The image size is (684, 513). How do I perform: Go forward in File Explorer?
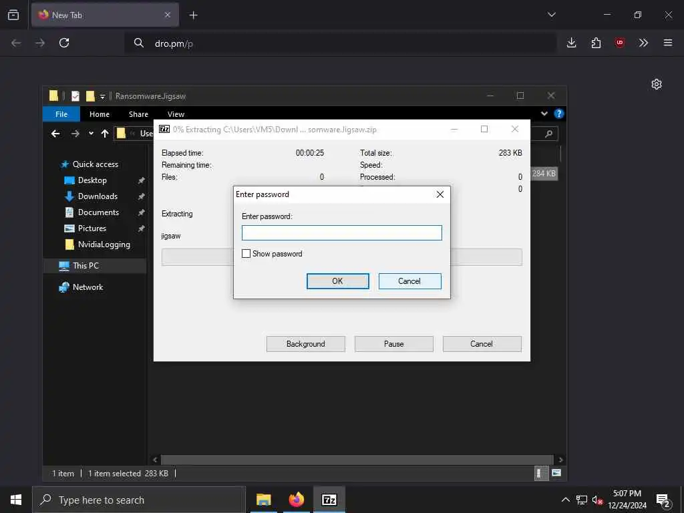pos(75,134)
